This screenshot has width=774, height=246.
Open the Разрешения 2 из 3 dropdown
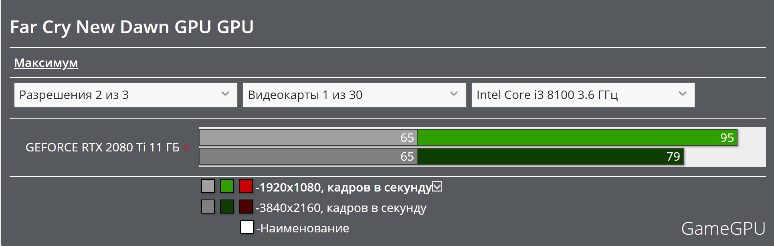pyautogui.click(x=126, y=95)
